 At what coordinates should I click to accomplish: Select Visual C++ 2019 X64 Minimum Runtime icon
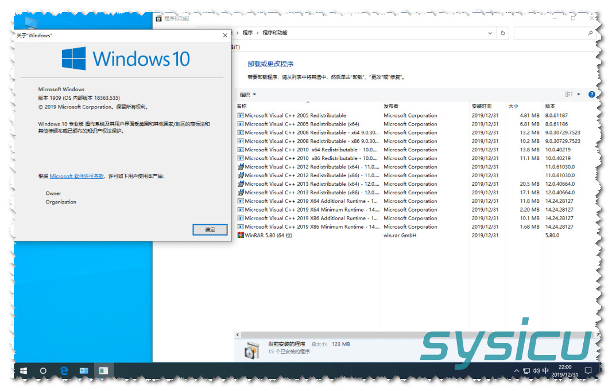(241, 210)
